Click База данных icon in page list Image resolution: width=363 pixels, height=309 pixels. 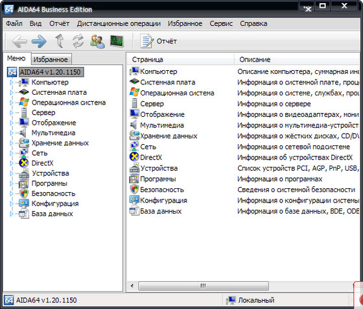pyautogui.click(x=134, y=211)
